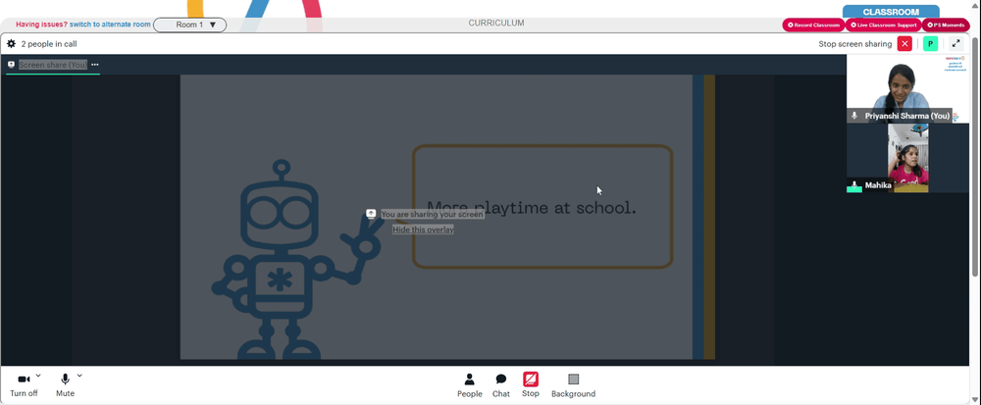Screen dimensions: 981x405
Task: Click the PS Moments button
Action: click(x=946, y=25)
